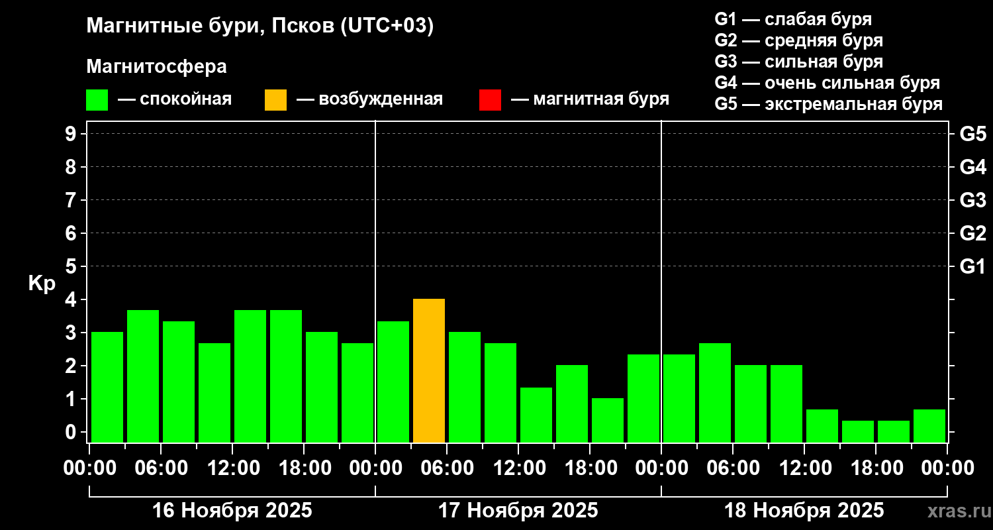Click the 17 November 00:00–03:00 green bar
993x530 pixels.
point(393,382)
